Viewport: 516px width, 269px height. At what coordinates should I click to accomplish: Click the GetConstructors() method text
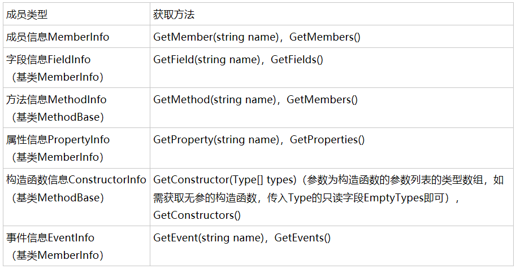point(197,215)
